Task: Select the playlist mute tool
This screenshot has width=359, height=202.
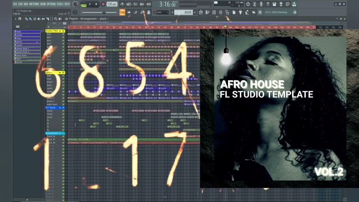Action: pos(39,19)
